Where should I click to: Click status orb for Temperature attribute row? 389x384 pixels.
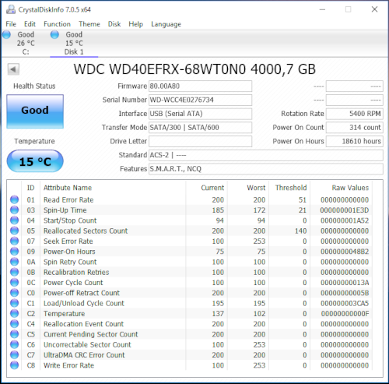[x=15, y=313]
